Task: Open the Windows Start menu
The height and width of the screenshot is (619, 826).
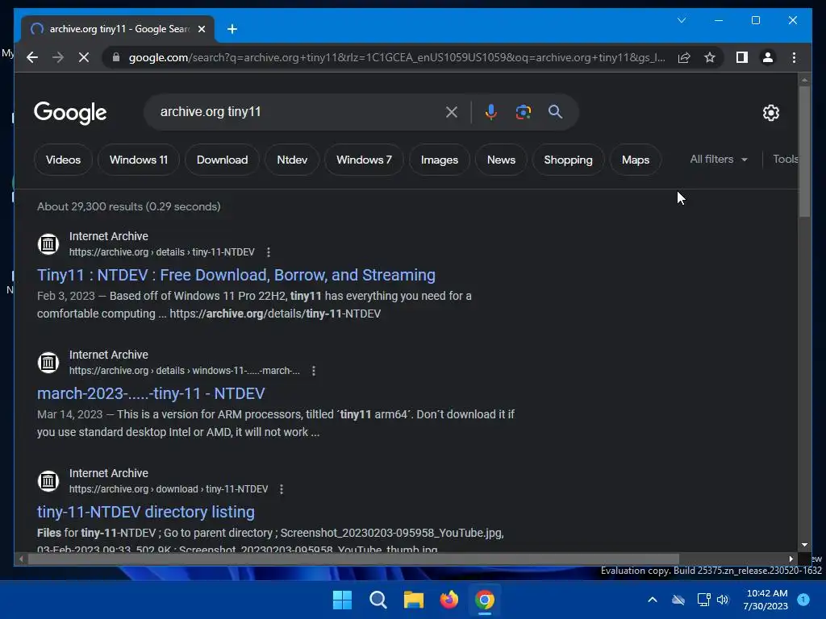Action: (x=342, y=600)
